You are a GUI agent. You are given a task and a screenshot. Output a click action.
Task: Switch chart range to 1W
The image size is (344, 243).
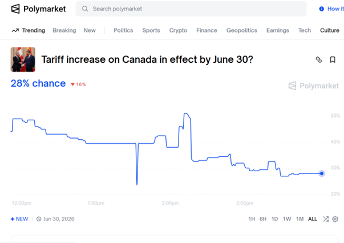click(287, 219)
